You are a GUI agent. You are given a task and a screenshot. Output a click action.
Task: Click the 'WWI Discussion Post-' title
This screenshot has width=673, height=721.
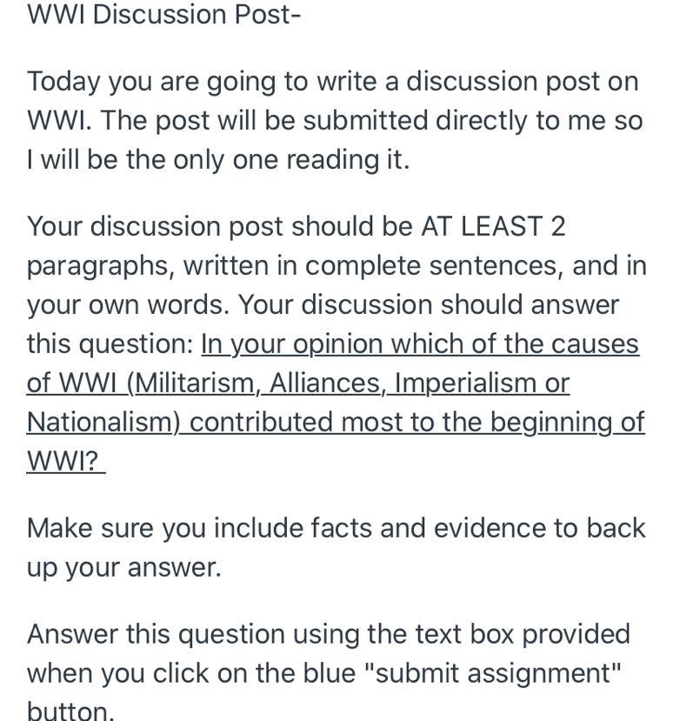163,15
